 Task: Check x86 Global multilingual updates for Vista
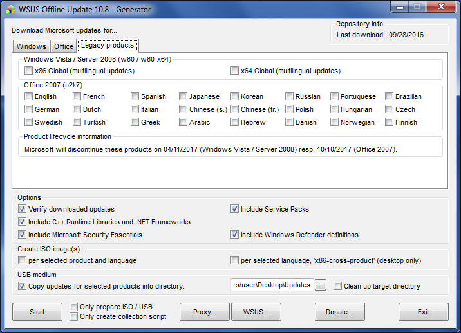[28, 71]
